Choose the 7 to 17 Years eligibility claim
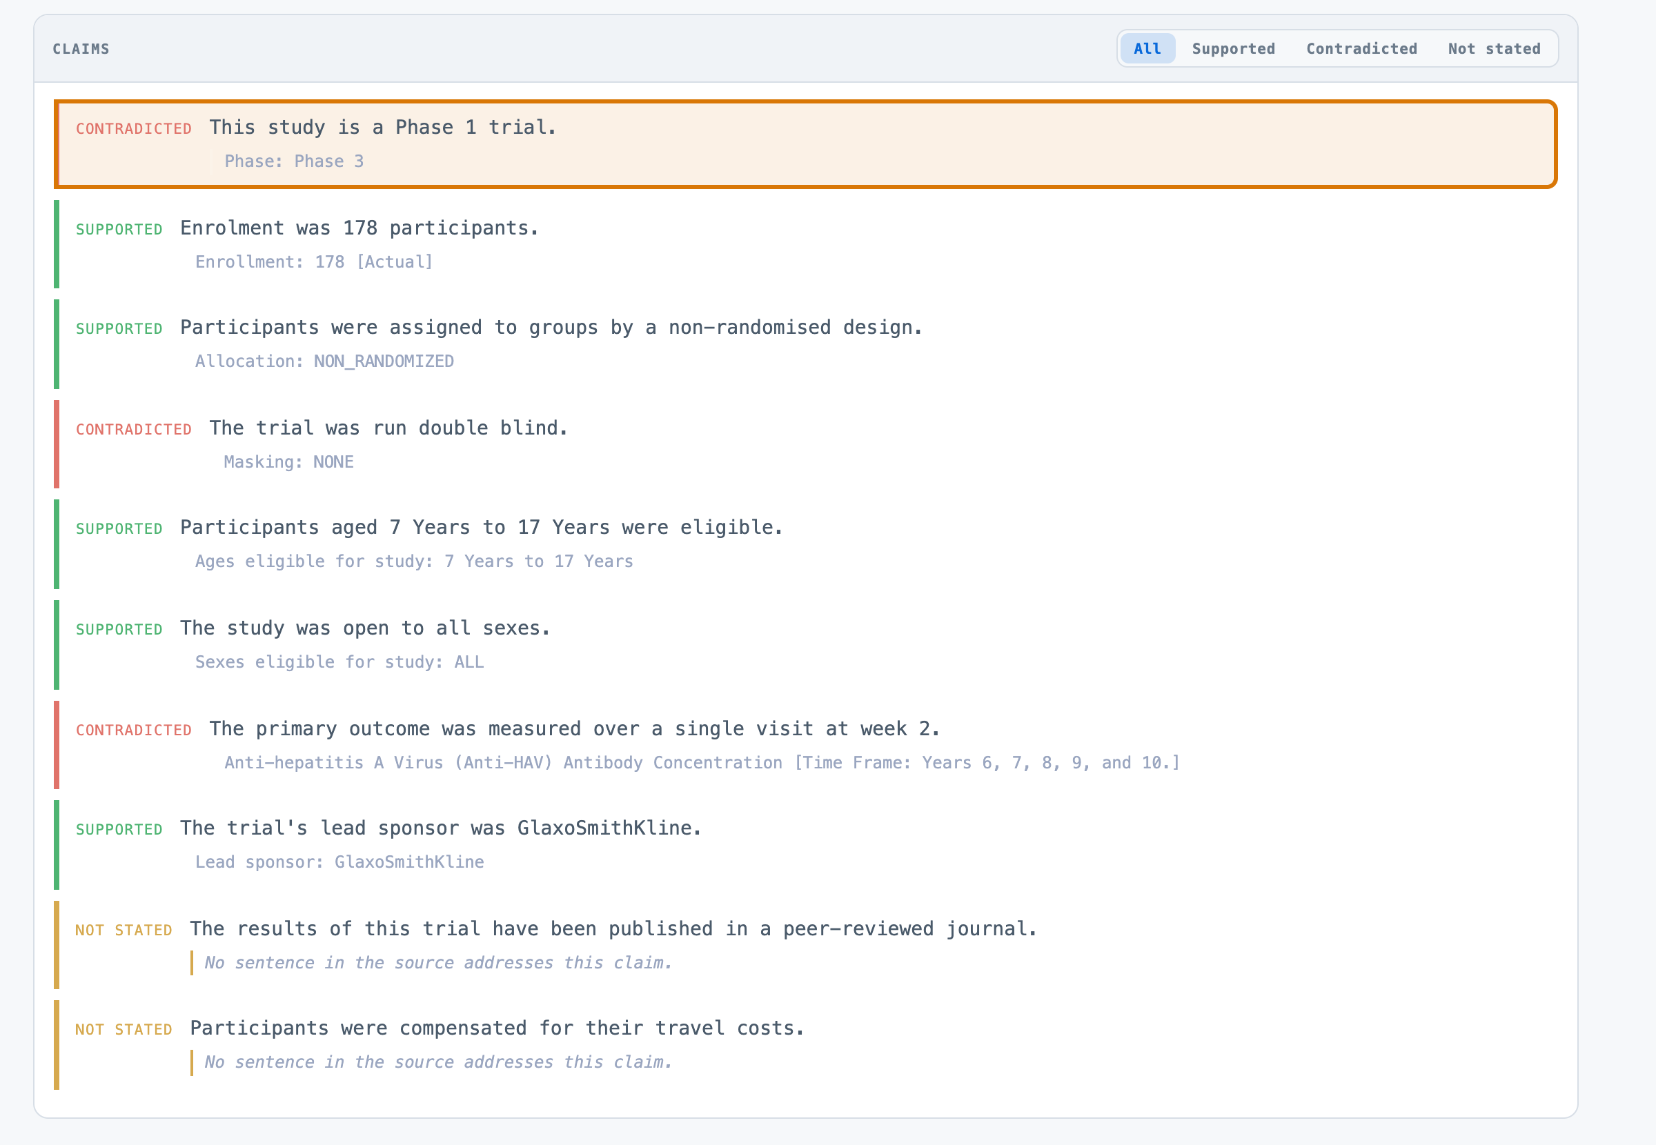This screenshot has height=1145, width=1656. coord(805,544)
